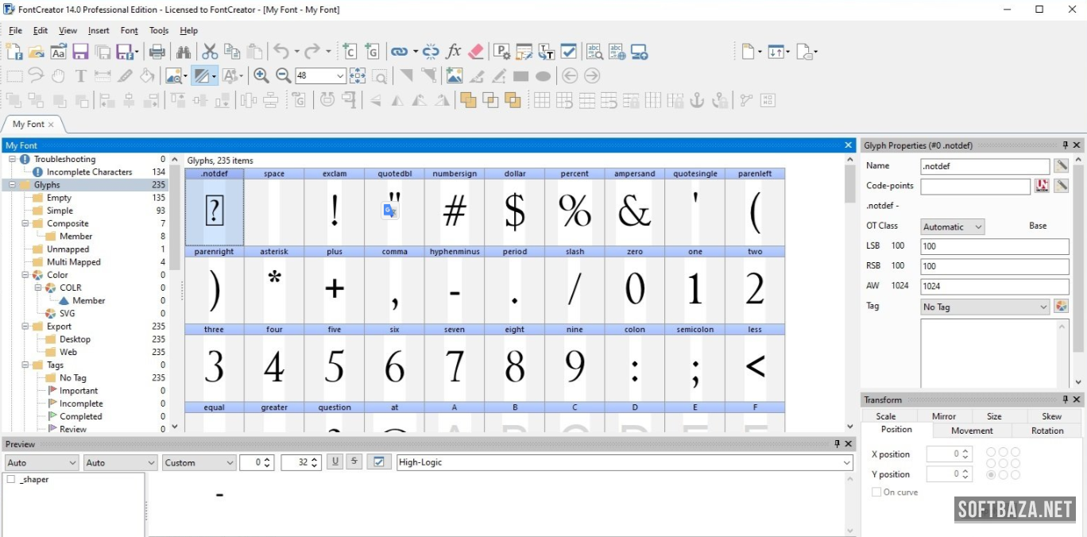The image size is (1087, 537).
Task: Open the Tag dropdown showing No Tag
Action: pyautogui.click(x=984, y=307)
